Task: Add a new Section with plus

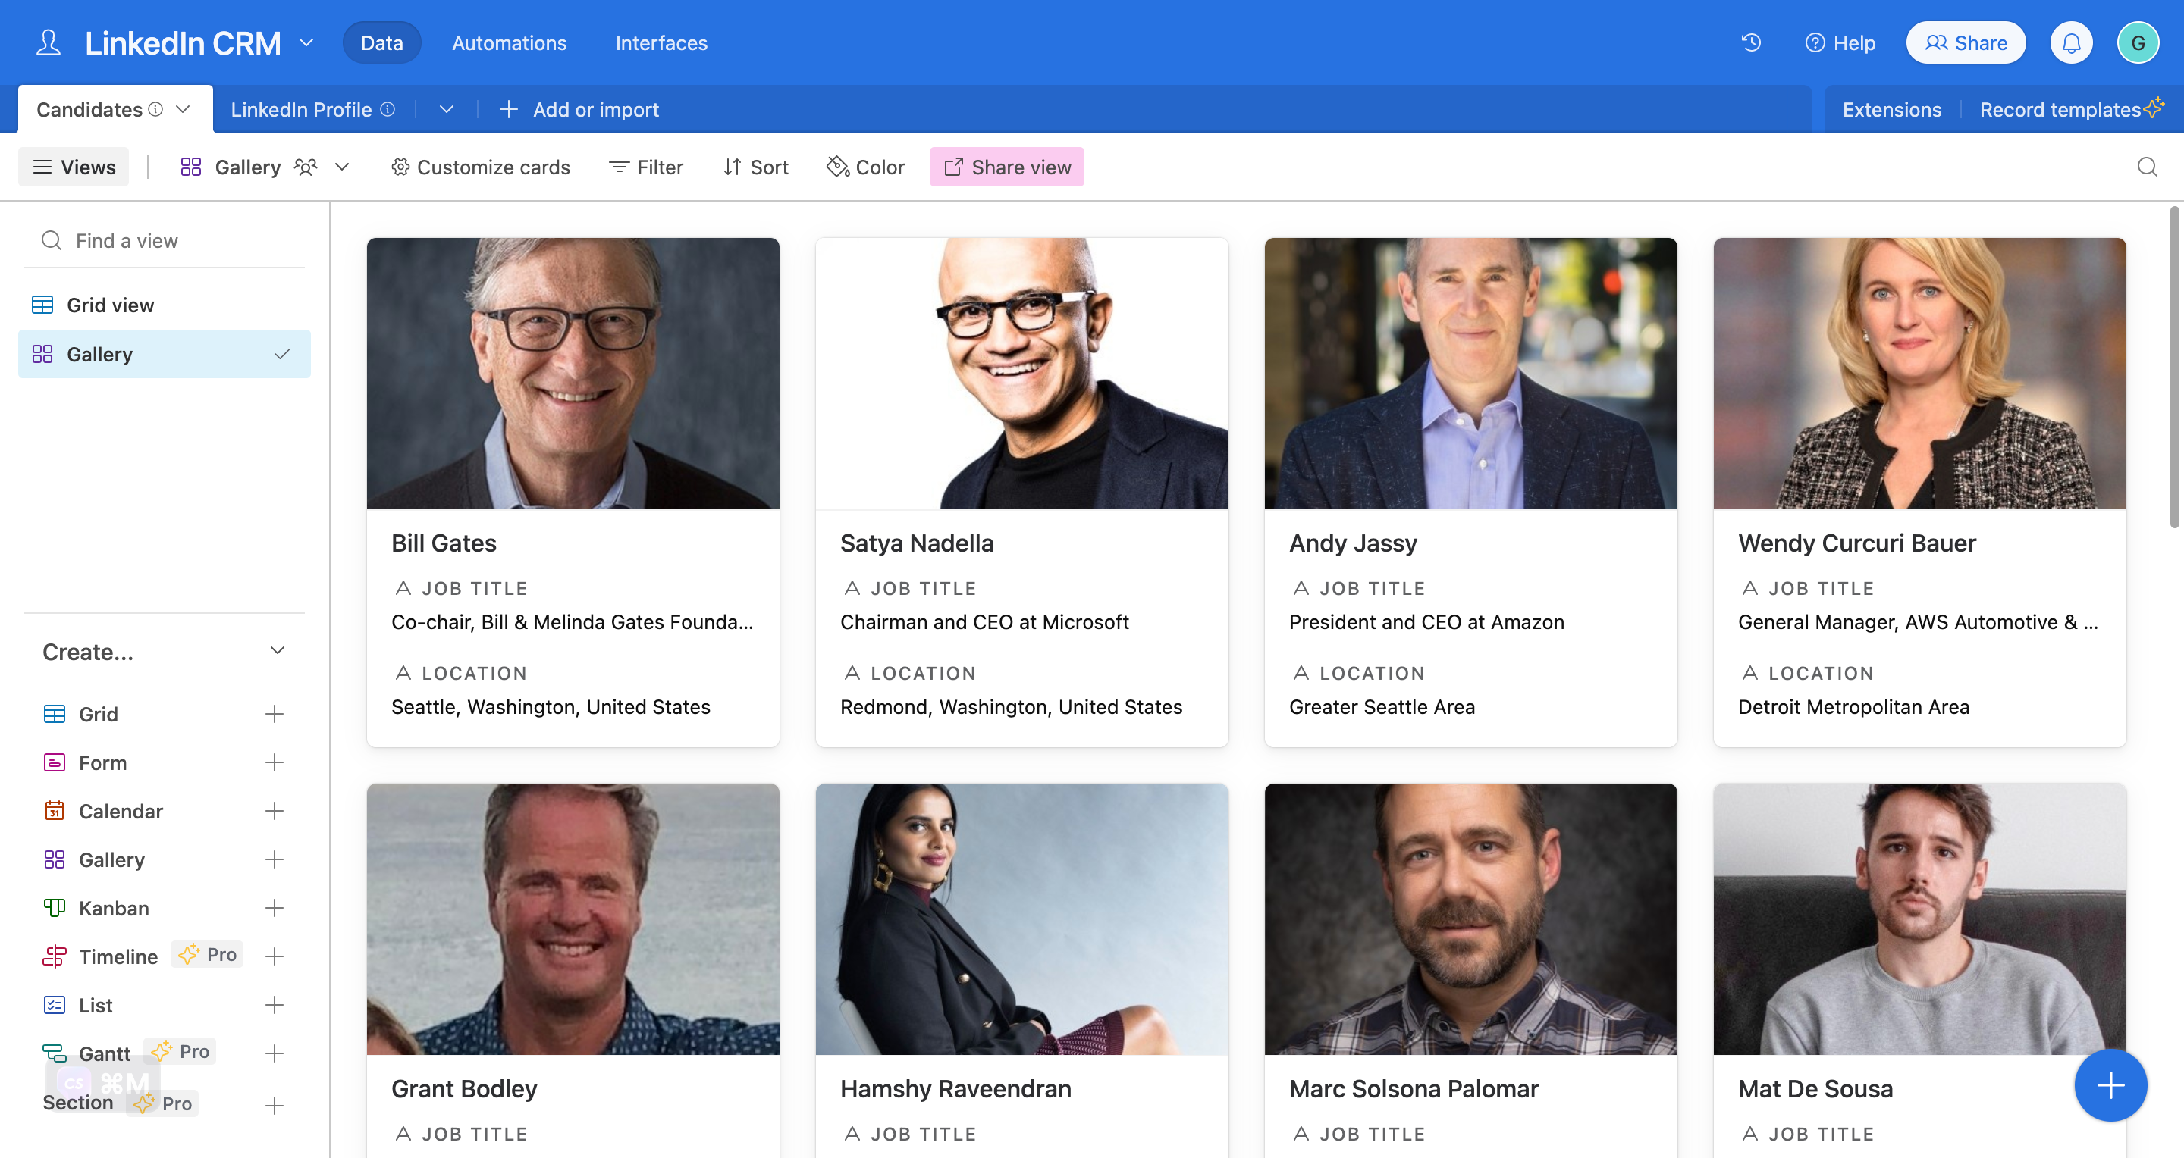Action: click(274, 1106)
